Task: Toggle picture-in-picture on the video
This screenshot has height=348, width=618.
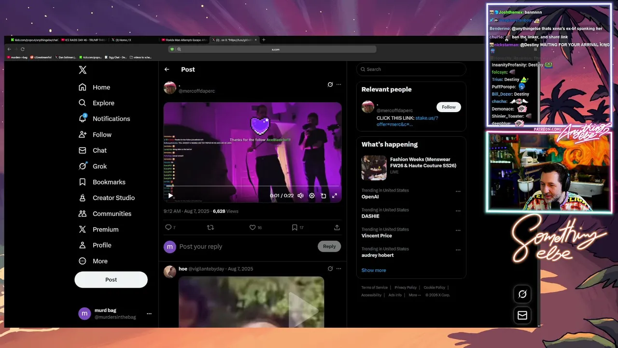Action: point(323,196)
